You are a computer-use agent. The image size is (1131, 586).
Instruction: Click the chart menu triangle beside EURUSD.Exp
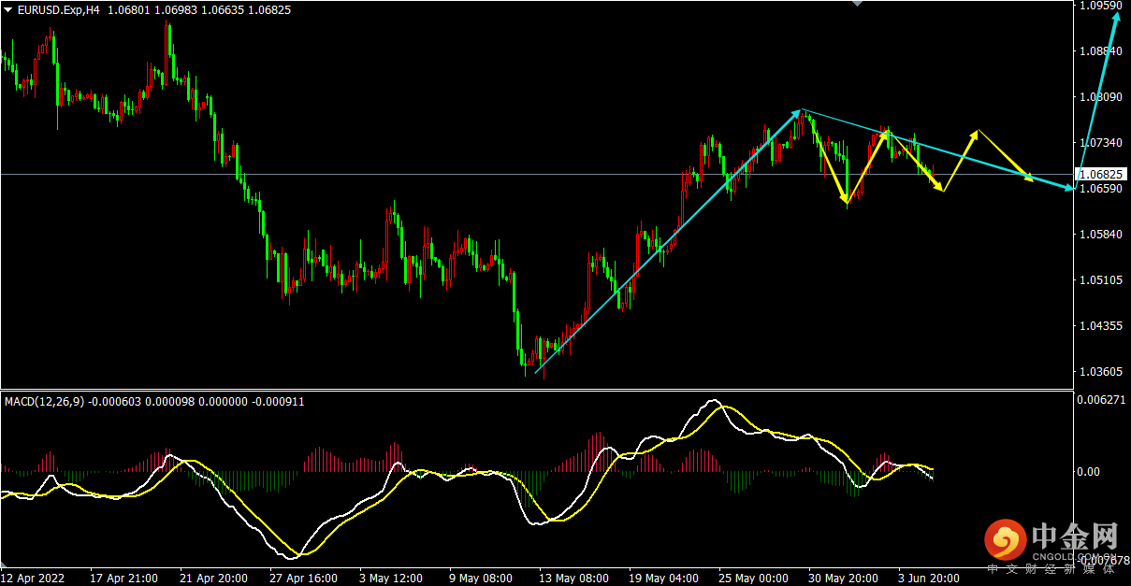point(8,9)
